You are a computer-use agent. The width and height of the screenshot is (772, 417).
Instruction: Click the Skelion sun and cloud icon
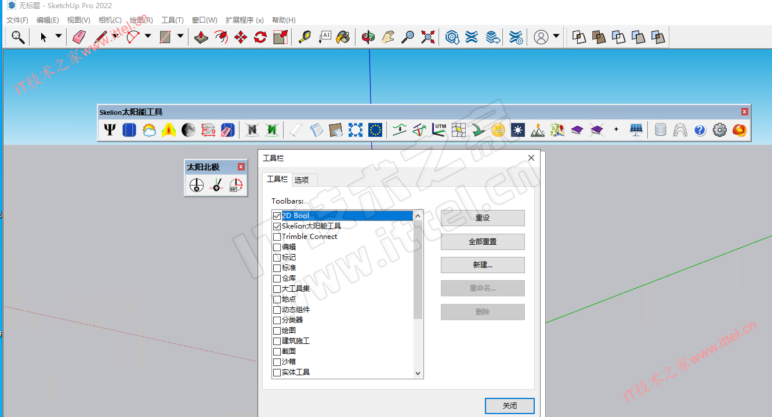pyautogui.click(x=149, y=130)
